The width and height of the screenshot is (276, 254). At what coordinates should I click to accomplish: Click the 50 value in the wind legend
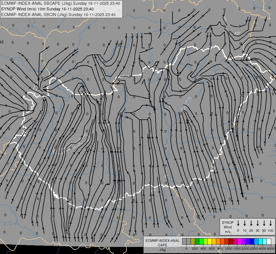click(264, 231)
